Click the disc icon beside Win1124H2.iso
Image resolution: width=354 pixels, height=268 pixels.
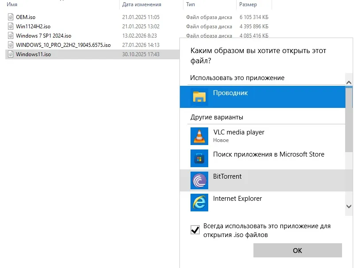coord(11,26)
